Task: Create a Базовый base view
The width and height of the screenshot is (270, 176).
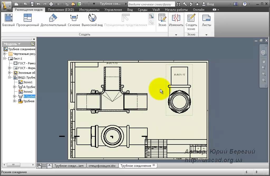Action: pos(9,20)
